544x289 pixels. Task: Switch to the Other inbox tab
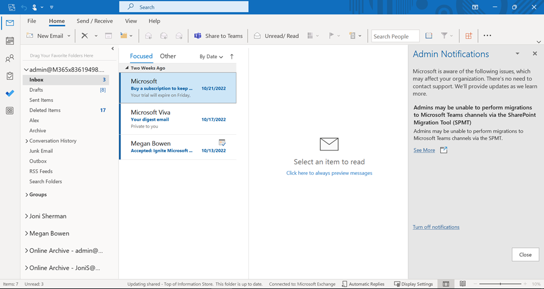[168, 56]
